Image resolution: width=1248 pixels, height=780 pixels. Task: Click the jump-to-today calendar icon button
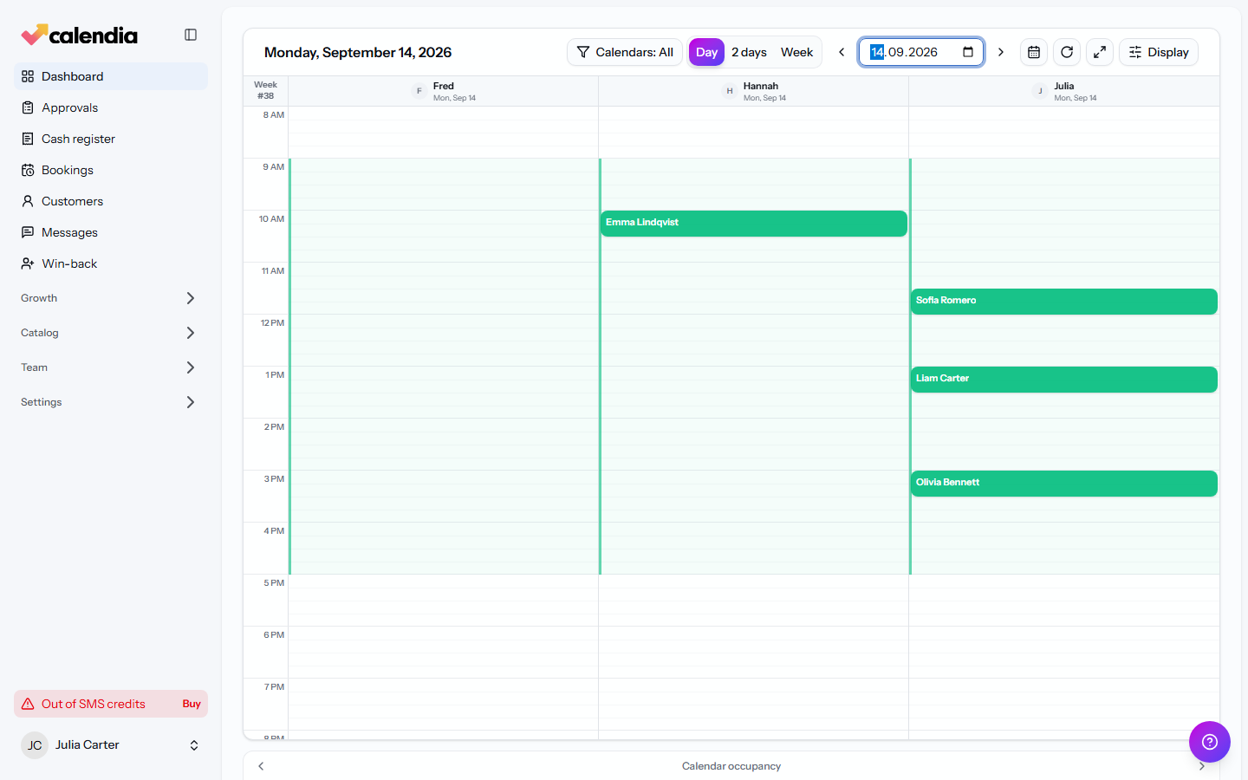pos(1034,52)
